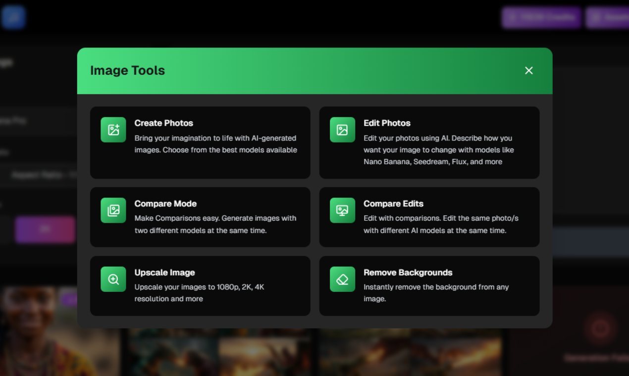Open the Upscale Image tool
This screenshot has height=376, width=629.
point(200,285)
